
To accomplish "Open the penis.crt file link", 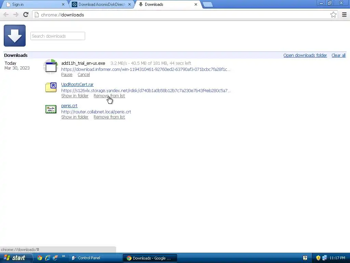I will [69, 105].
